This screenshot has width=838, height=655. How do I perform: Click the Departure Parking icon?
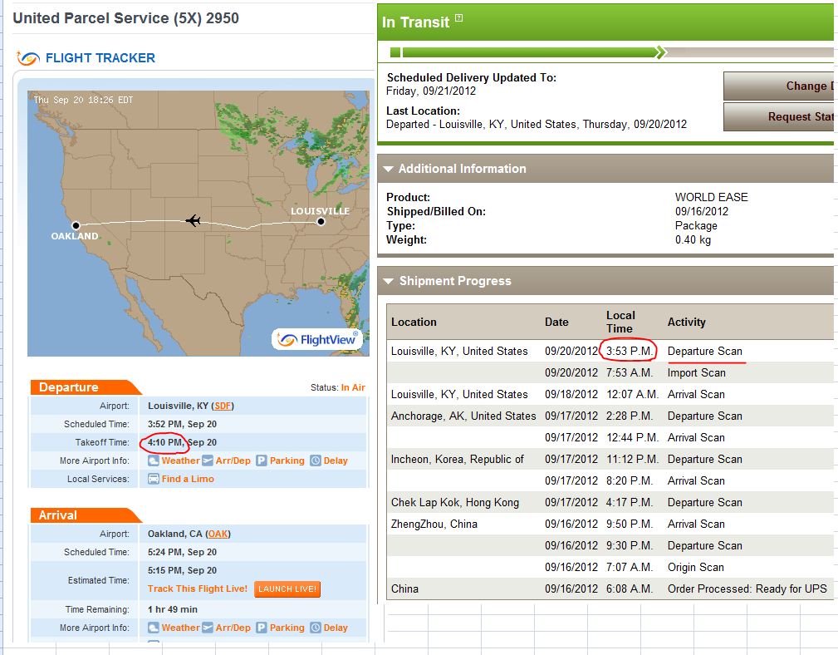click(x=262, y=460)
